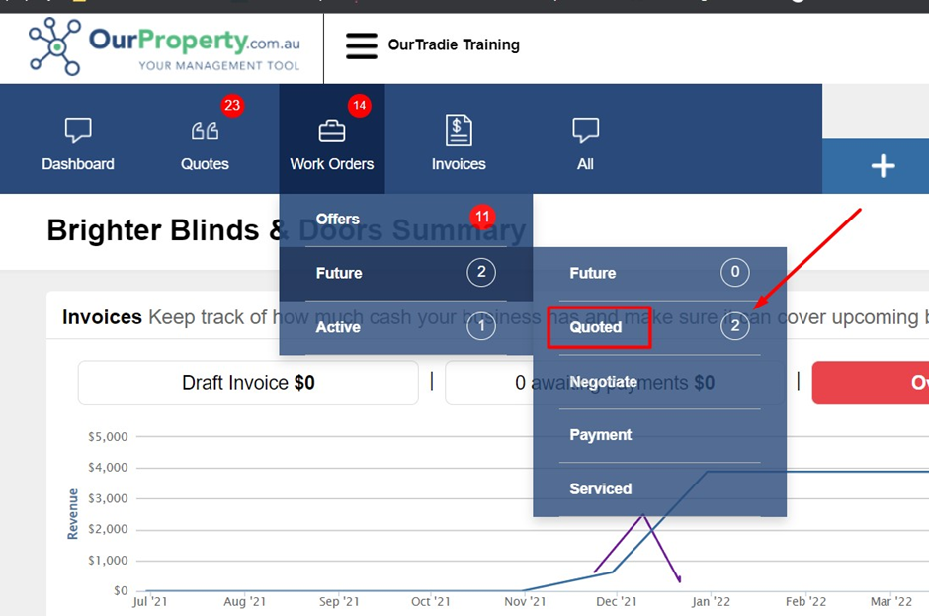Click the Nov '21 axis label
Viewport: 929px width, 616px height.
525,602
